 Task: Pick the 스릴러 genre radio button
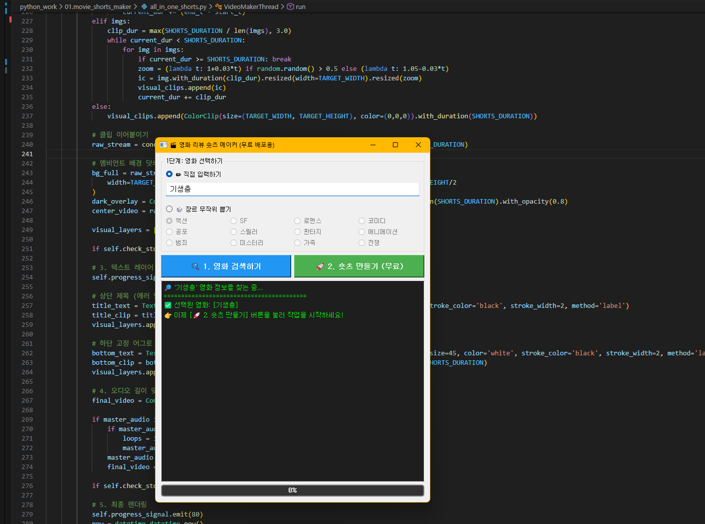click(x=234, y=232)
